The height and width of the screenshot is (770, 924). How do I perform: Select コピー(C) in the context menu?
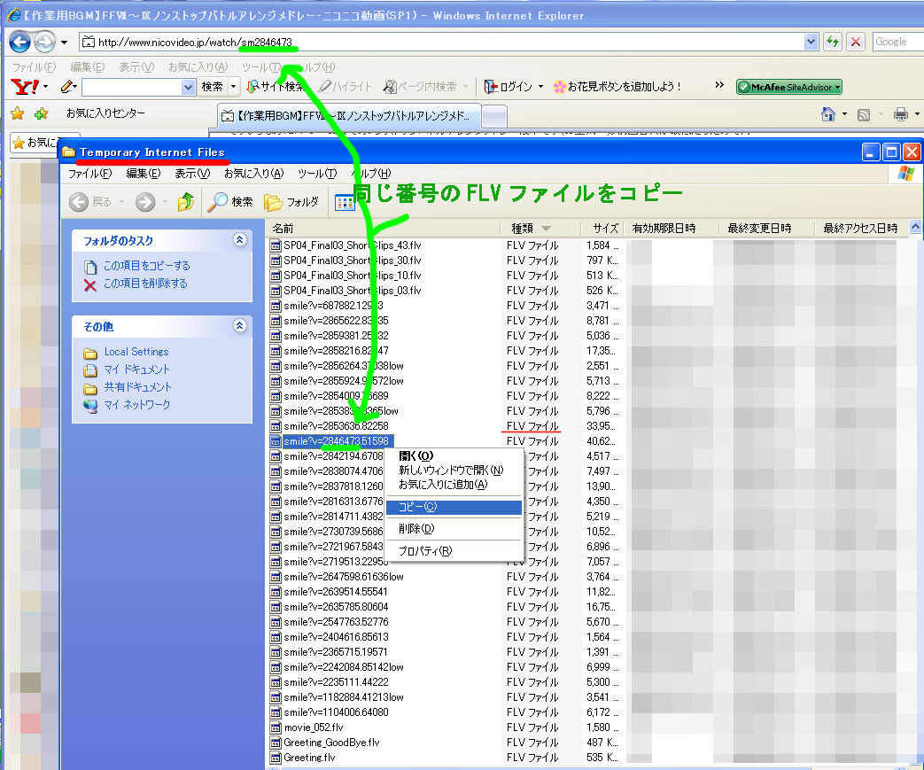tap(454, 507)
